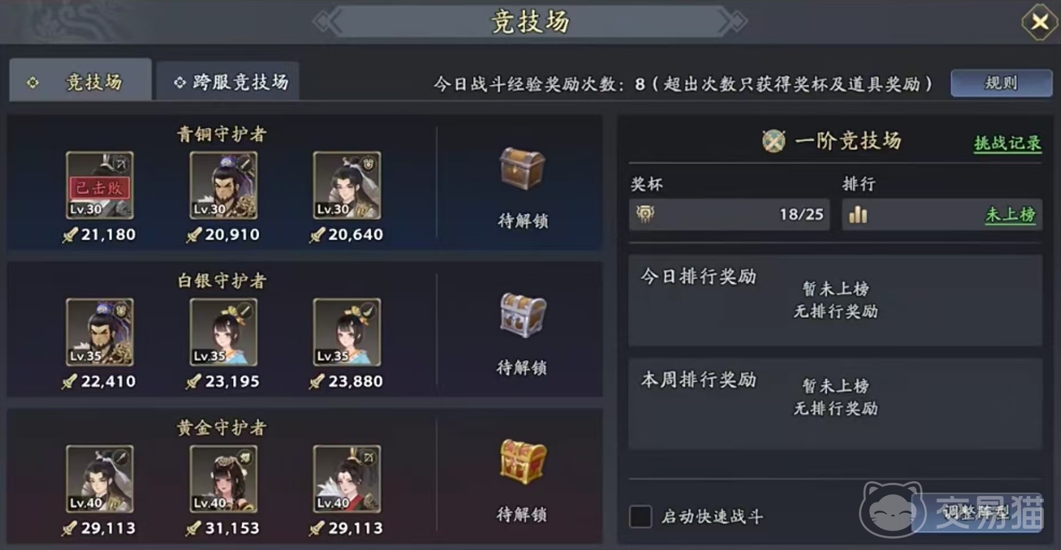Viewport: 1061px width, 550px height.
Task: Select the 竞技场 tab
Action: [x=80, y=81]
